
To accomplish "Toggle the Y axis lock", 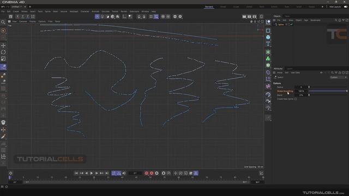I will [23, 16].
